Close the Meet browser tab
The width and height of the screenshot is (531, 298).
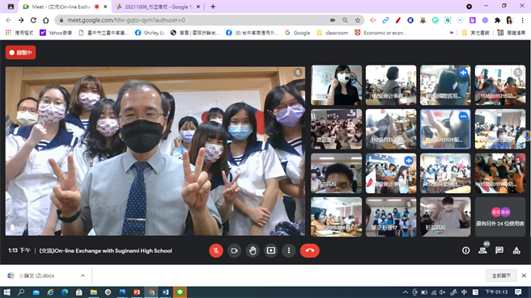[x=105, y=6]
